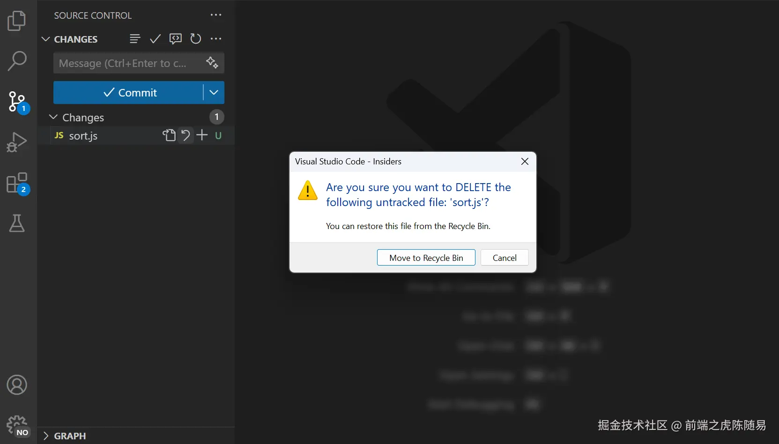Click the commit checkmark icon in Changes header

(155, 39)
